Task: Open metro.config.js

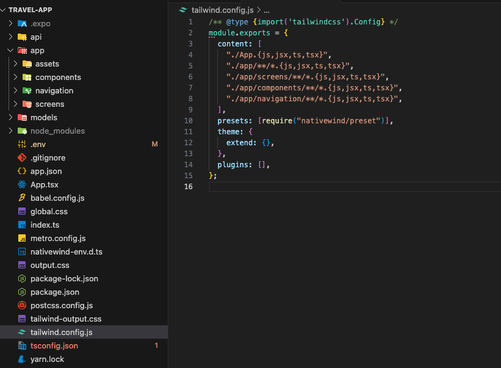Action: tap(84, 238)
